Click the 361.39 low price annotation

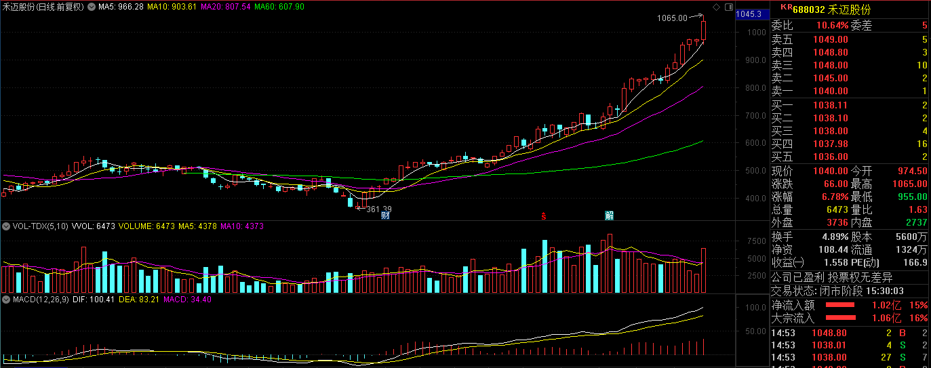[x=378, y=209]
